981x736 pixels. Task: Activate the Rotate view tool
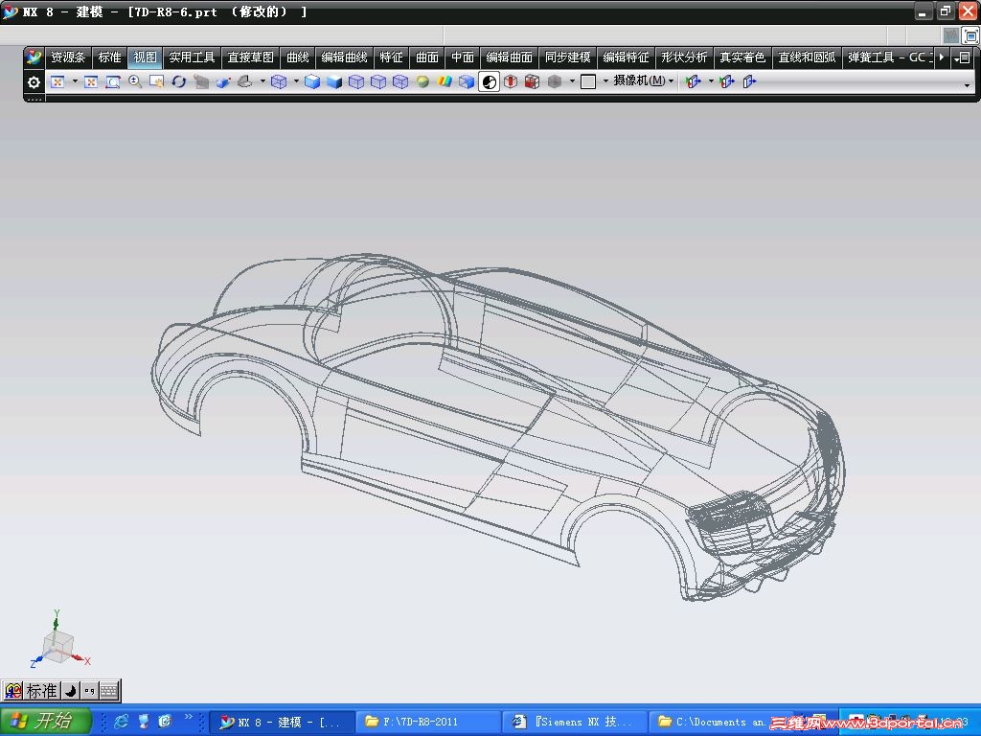[x=179, y=81]
